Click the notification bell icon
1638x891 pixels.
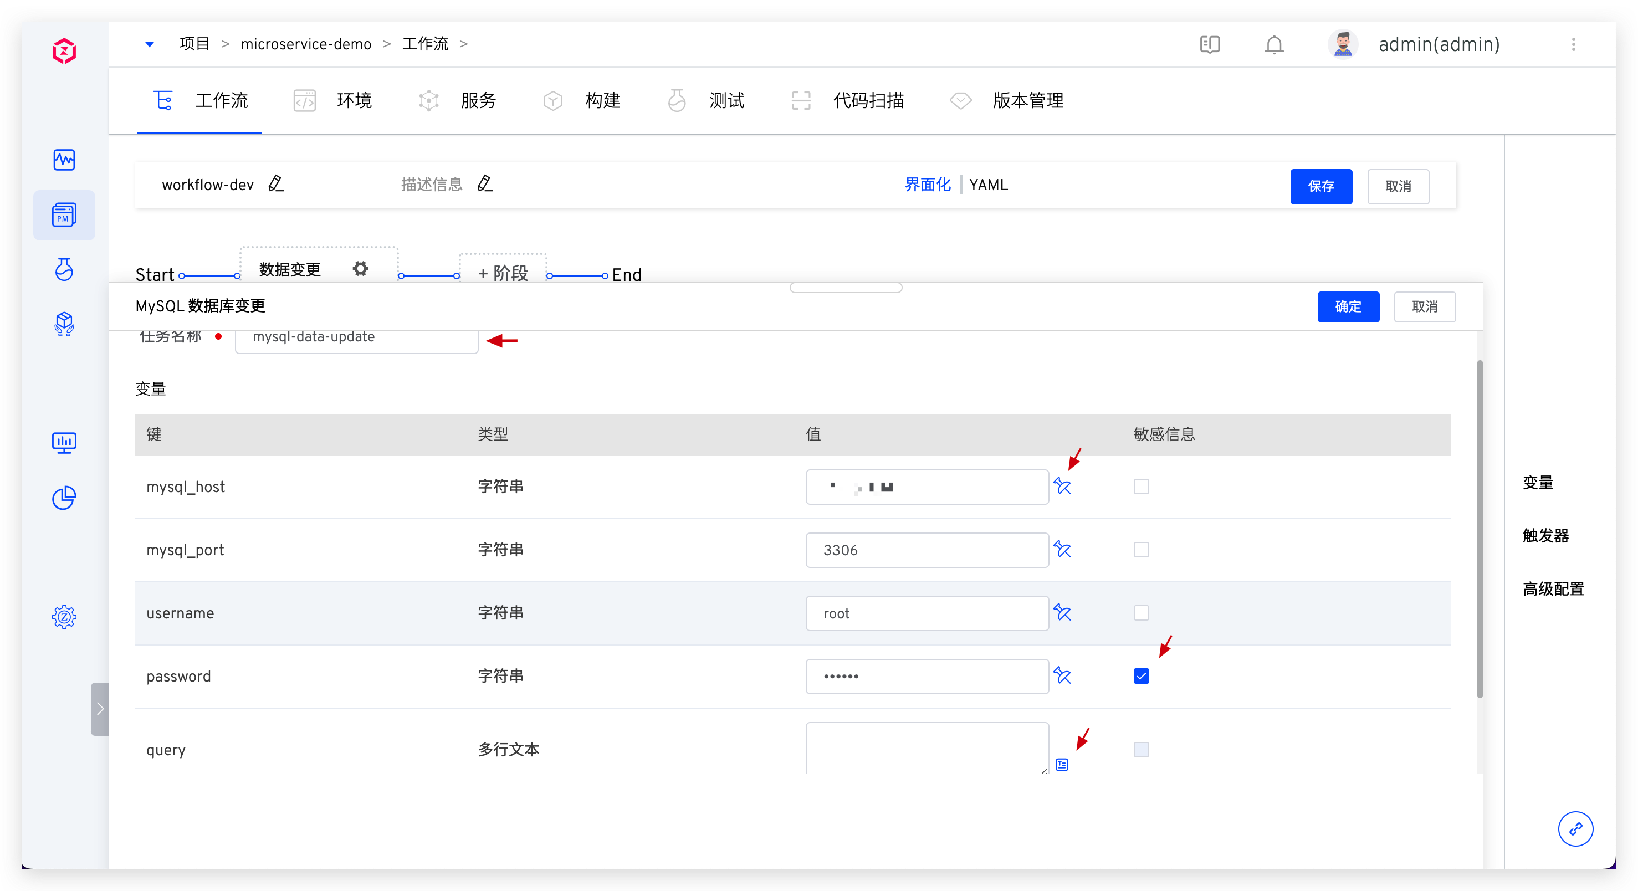point(1273,44)
